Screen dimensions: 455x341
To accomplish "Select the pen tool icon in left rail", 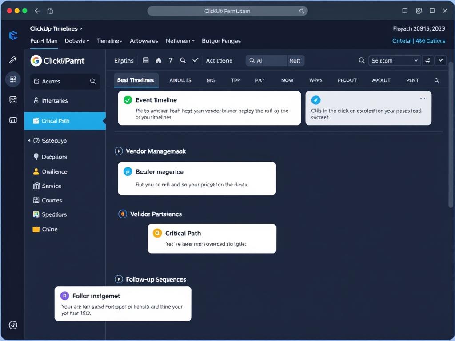I will 13,60.
